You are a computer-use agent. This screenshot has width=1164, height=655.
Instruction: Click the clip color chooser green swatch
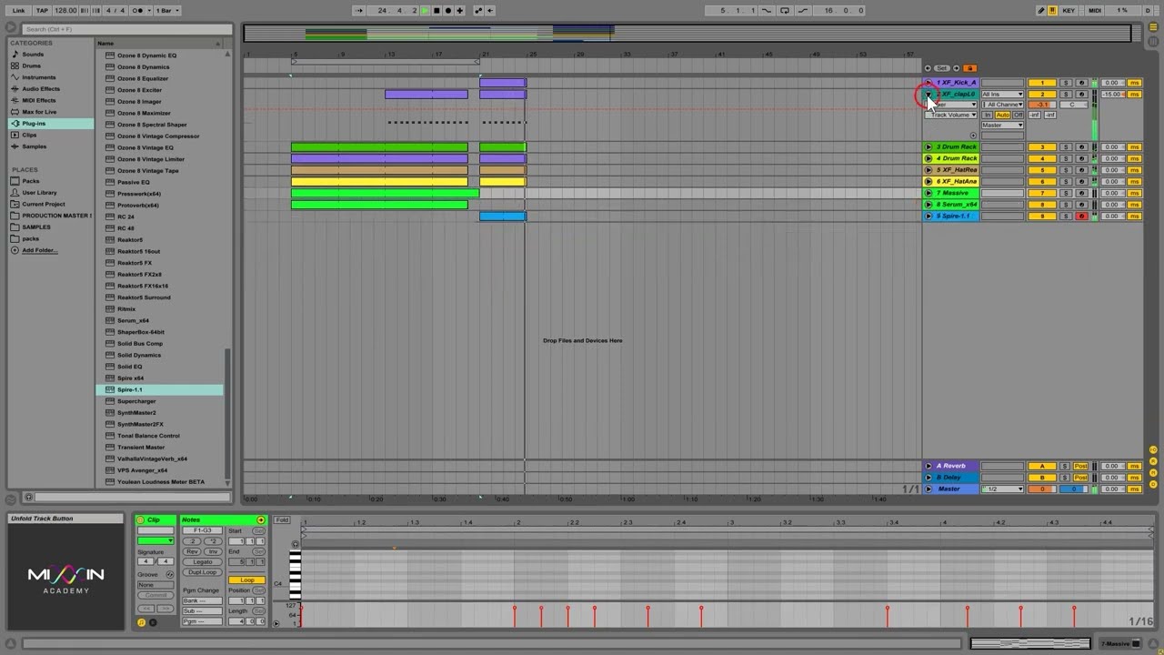156,540
